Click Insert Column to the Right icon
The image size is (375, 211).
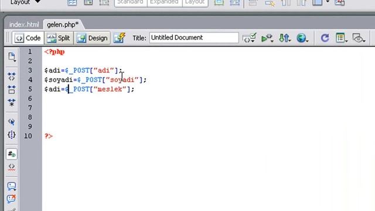pyautogui.click(x=301, y=2)
